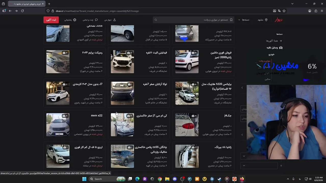Screen dimensions: 326x183
Task: Open the Mashhad city location selector
Action: click(263, 20)
